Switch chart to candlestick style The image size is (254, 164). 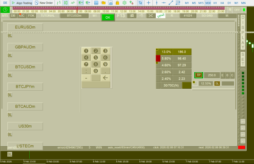(66, 3)
